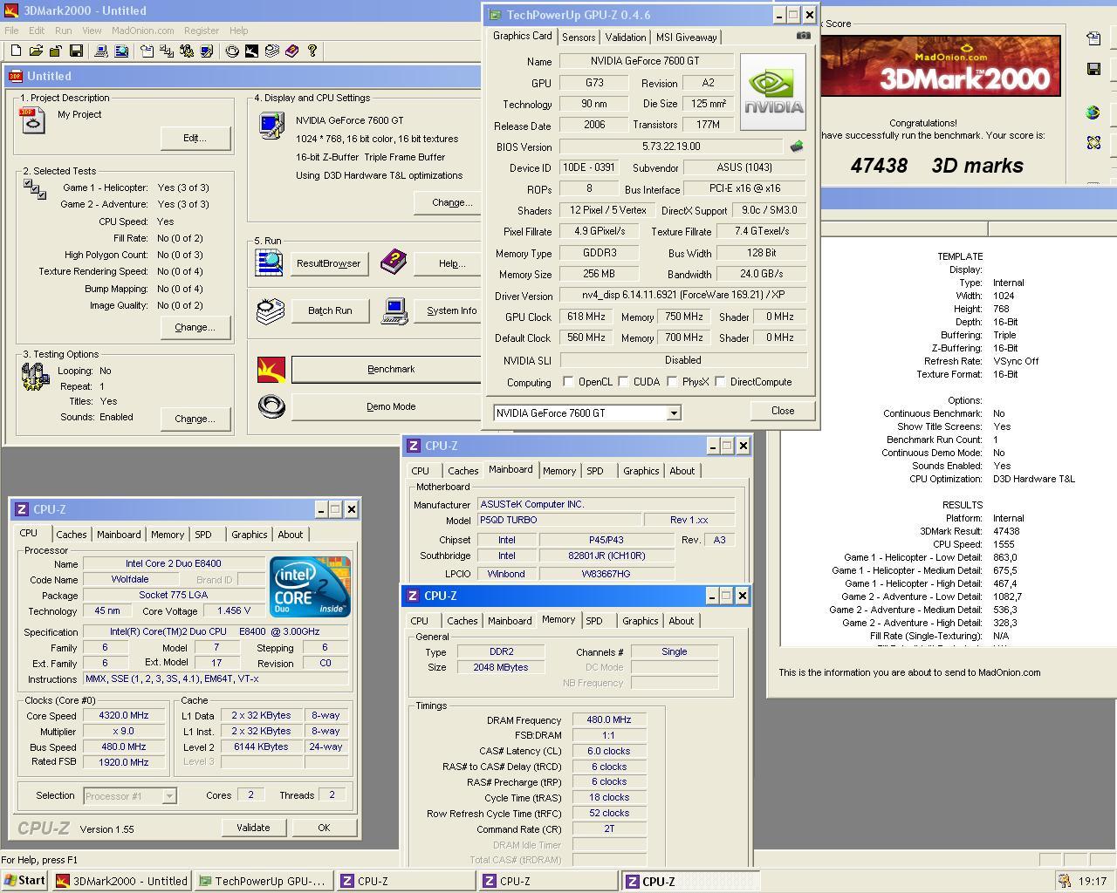Enable the OpenCL checkbox in GPU-Z

[568, 381]
